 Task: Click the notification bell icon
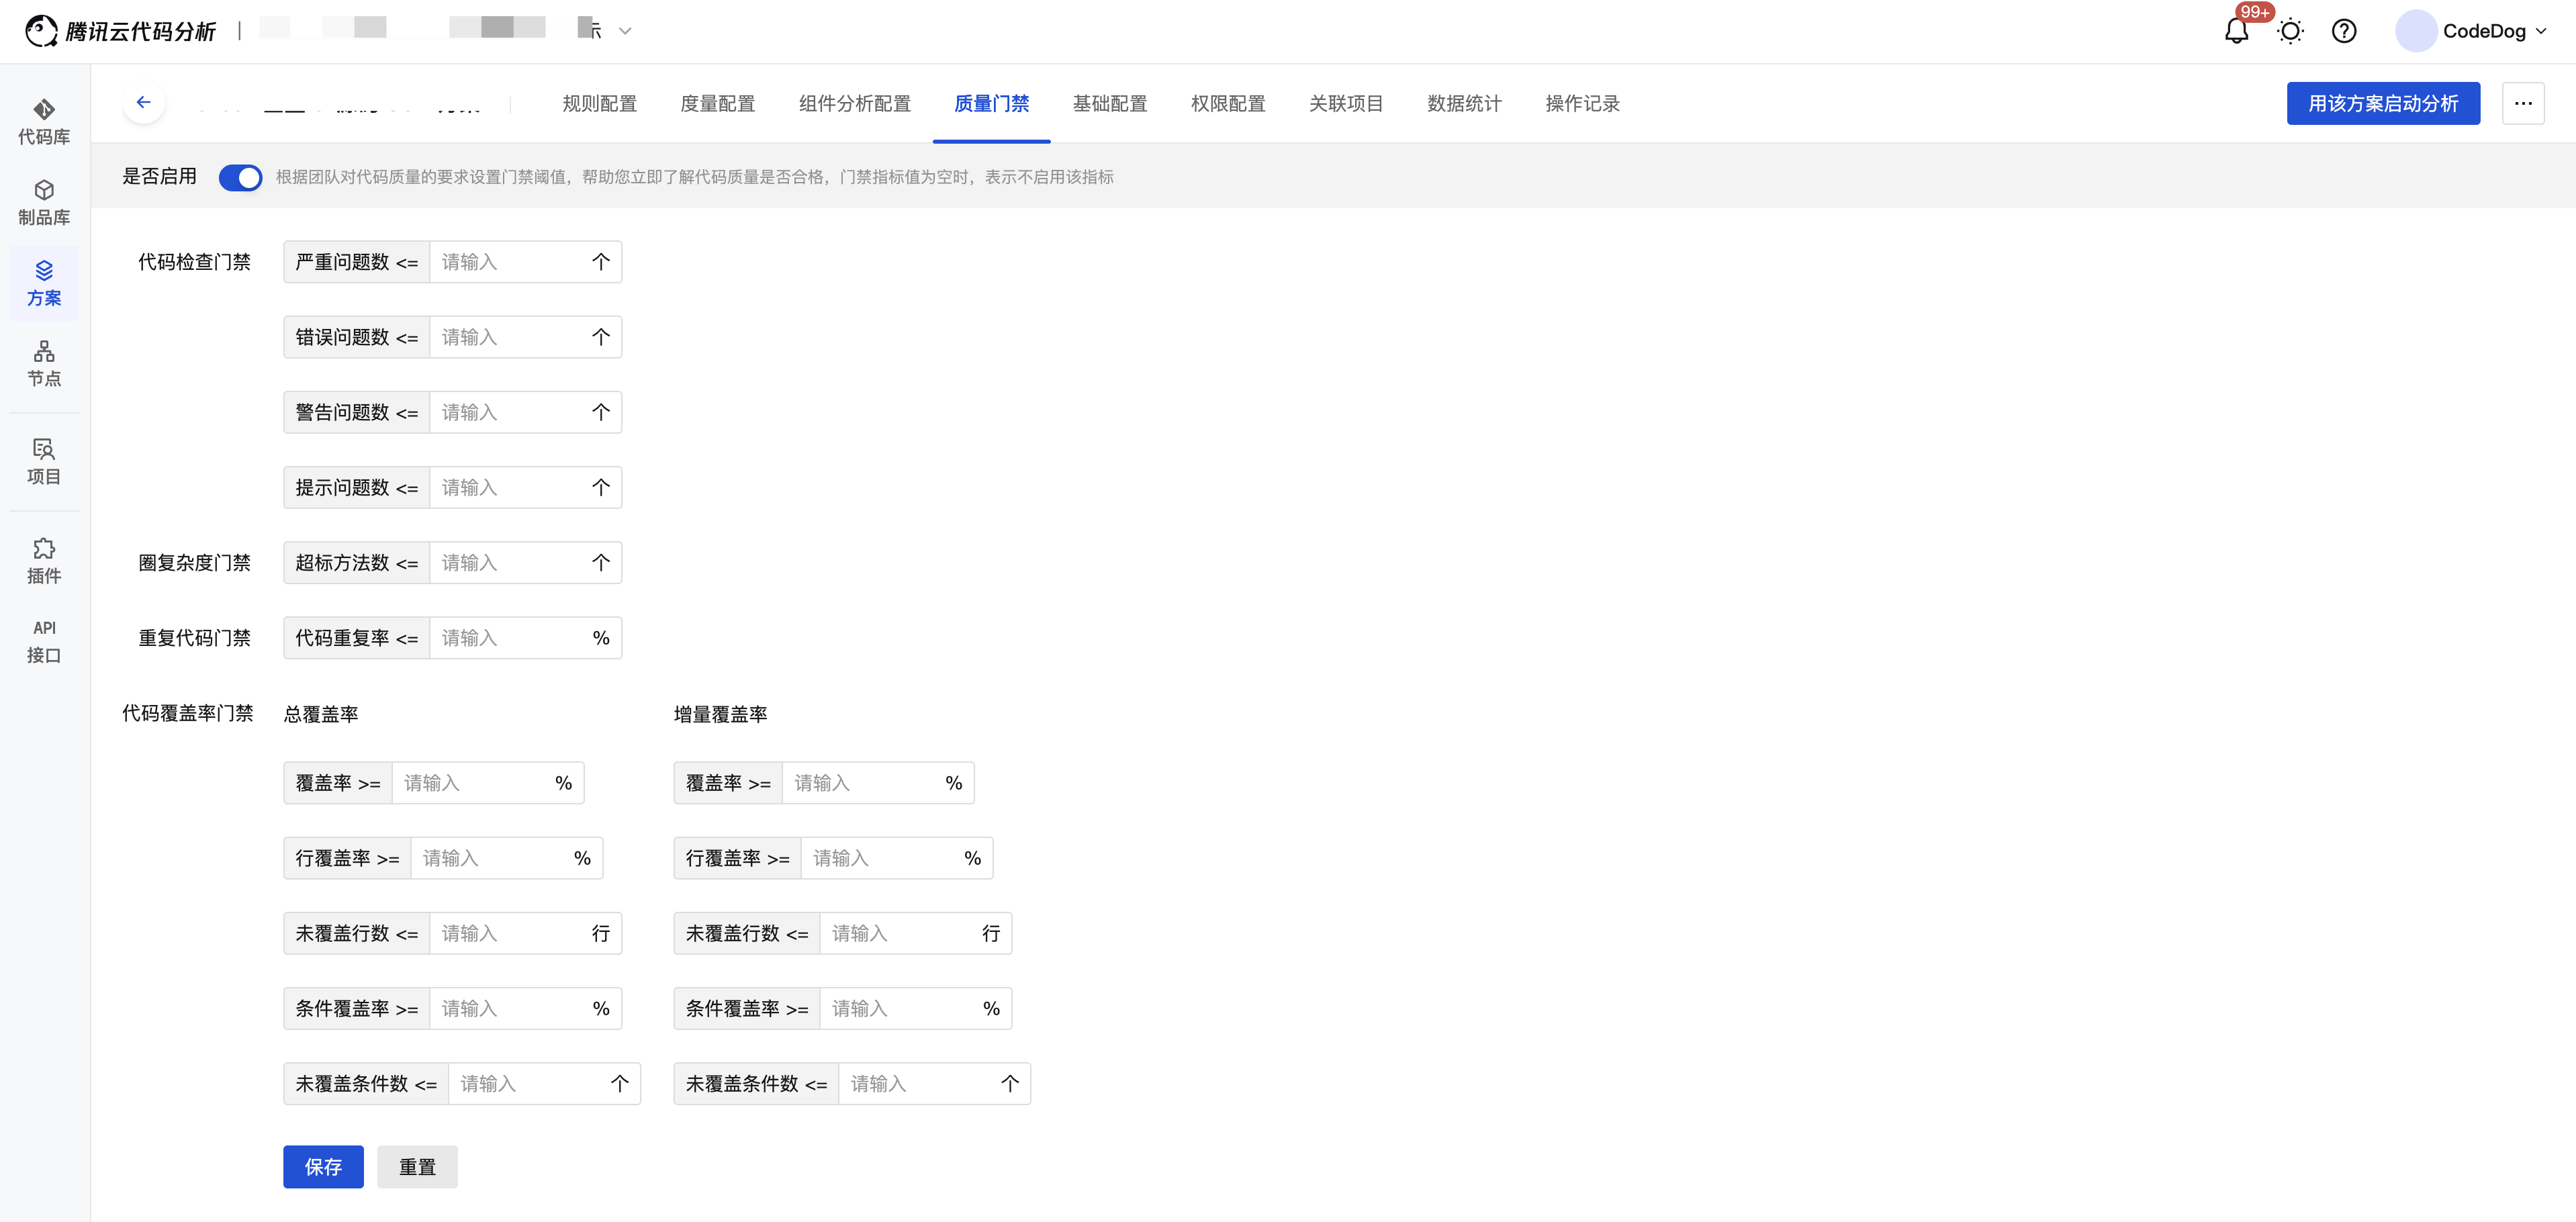click(2236, 31)
